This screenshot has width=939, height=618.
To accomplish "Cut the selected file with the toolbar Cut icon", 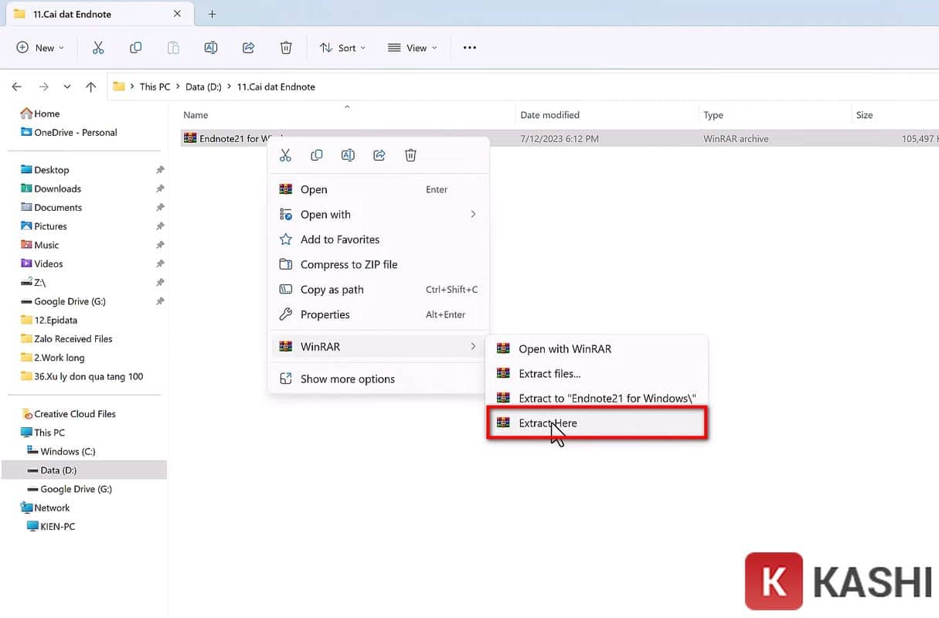I will pos(98,47).
